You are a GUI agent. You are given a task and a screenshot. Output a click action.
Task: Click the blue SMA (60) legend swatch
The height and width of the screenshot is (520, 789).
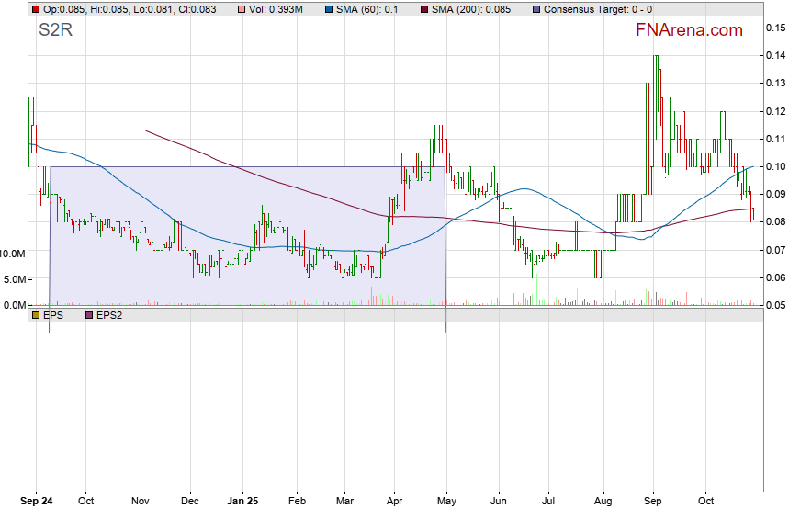331,9
